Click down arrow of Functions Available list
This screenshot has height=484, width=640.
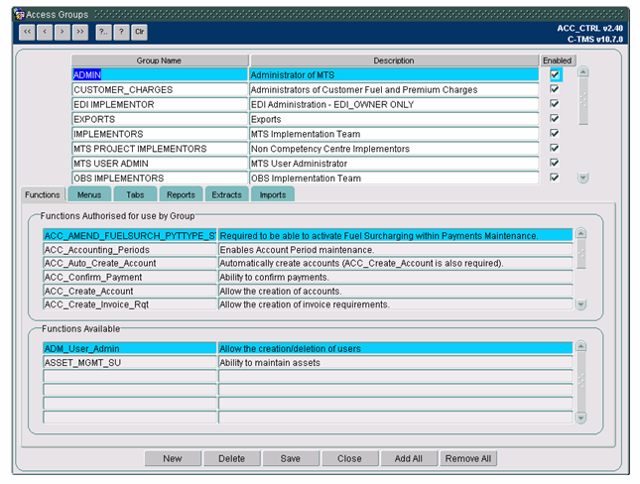click(x=580, y=418)
